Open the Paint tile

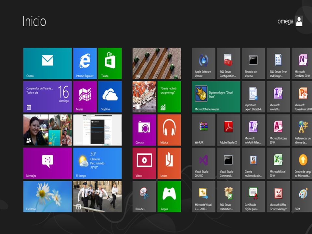(x=302, y=196)
